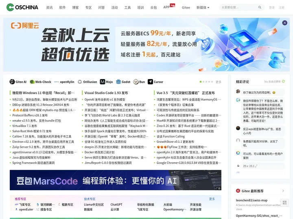This screenshot has width=293, height=219.
Task: Open the 问答 nav menu
Action: point(101,7)
